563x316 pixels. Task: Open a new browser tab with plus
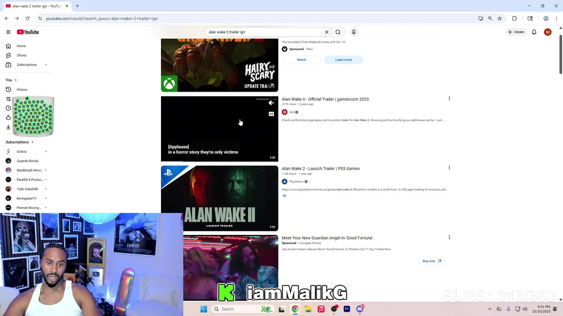pyautogui.click(x=77, y=6)
